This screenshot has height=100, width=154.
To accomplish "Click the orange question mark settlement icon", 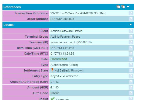I will (x=52, y=70).
